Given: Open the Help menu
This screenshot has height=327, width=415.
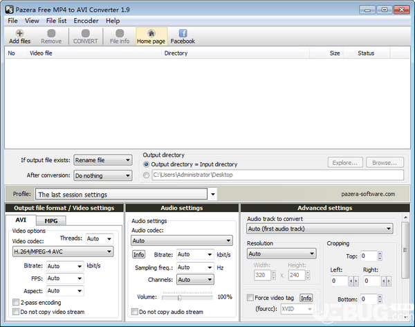Looking at the screenshot, I should [x=113, y=21].
